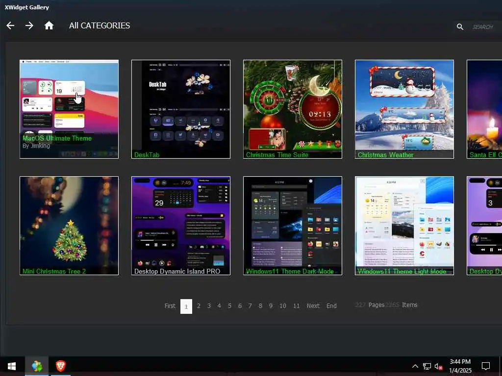The image size is (502, 376).
Task: Go forward with the right arrow icon
Action: point(29,25)
